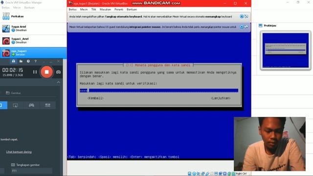Screen dimensions: 313x176
Task: Open the Peranti menu
Action: point(119,9)
